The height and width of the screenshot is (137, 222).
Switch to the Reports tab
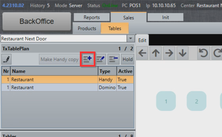[x=92, y=17]
